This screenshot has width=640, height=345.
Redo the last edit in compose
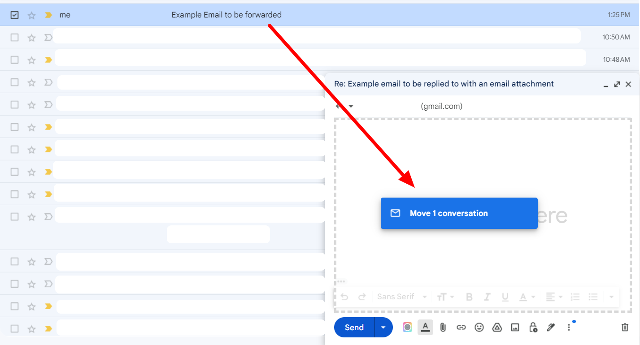point(362,297)
